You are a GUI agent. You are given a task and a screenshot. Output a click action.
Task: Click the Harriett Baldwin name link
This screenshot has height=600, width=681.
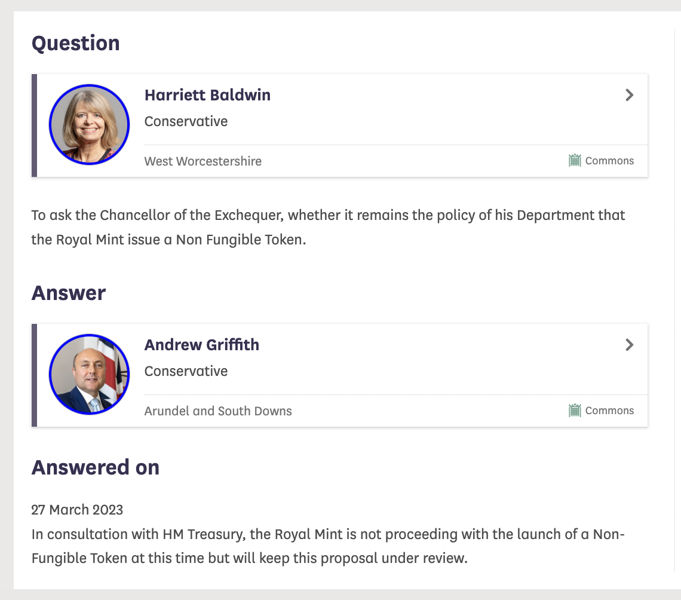[208, 95]
